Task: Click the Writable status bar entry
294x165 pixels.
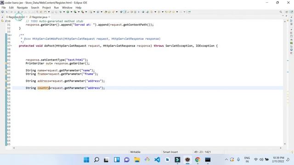Action: (135, 152)
